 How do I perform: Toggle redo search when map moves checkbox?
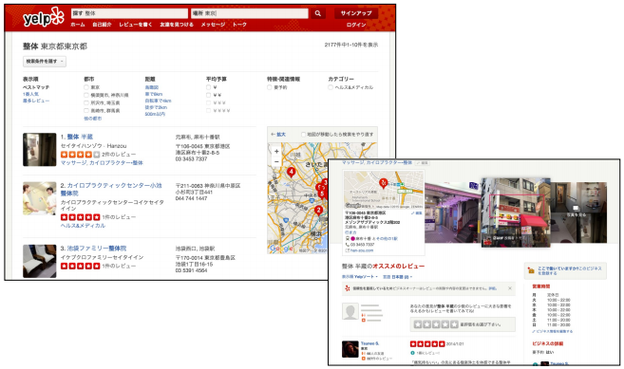pos(304,135)
